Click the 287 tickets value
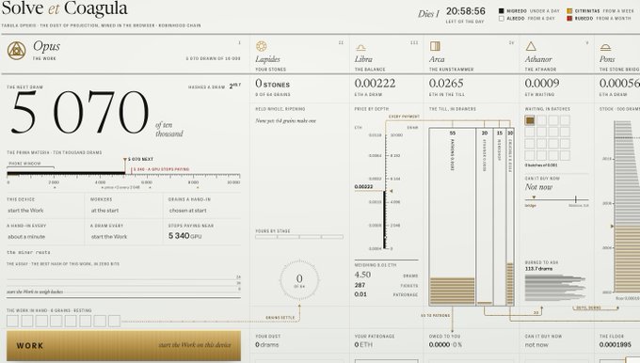Screen dimensions: 640x363 (360, 285)
